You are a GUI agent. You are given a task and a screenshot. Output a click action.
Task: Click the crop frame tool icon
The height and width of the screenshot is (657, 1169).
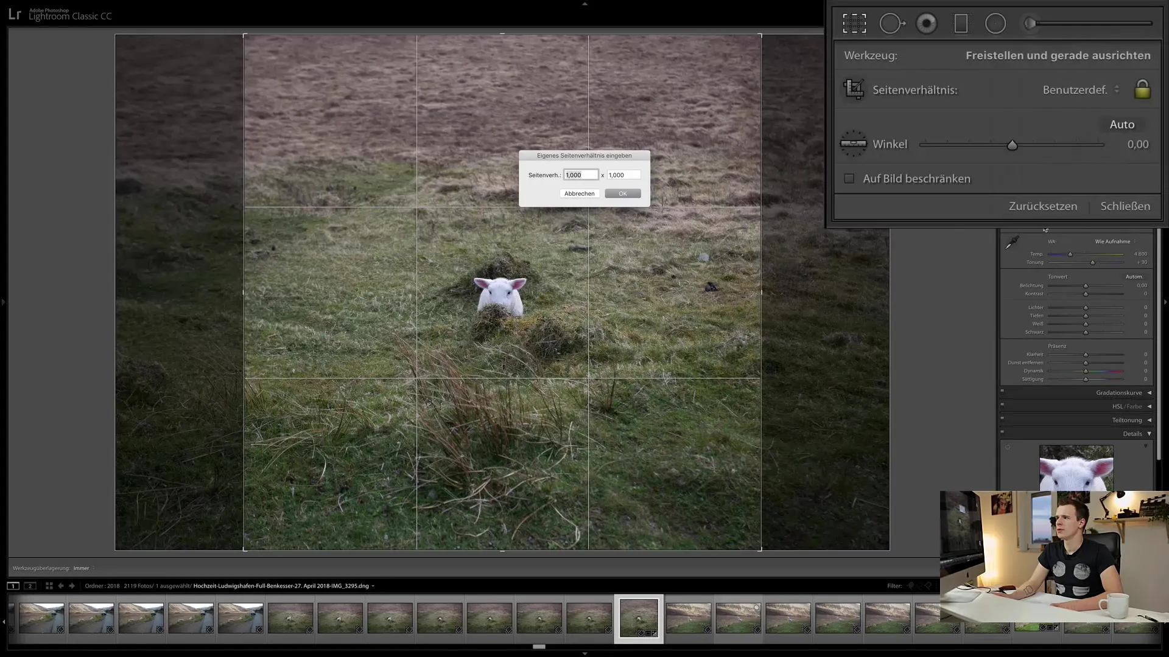click(x=854, y=89)
